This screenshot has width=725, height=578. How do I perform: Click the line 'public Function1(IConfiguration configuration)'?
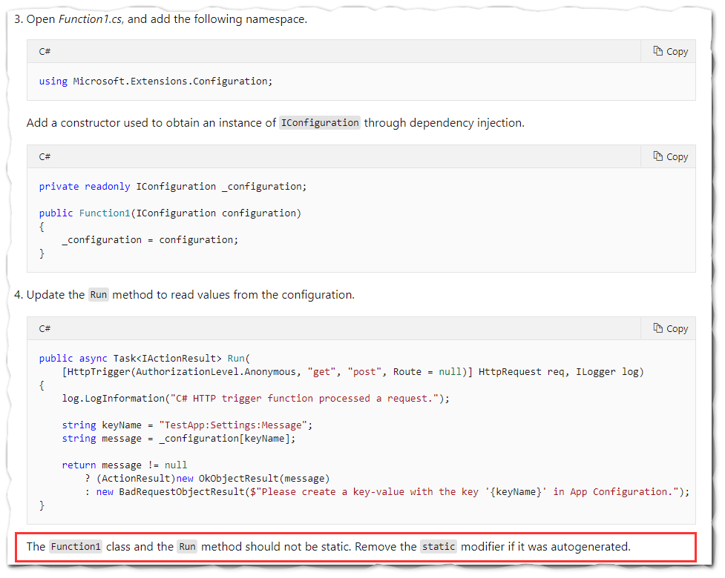point(170,213)
